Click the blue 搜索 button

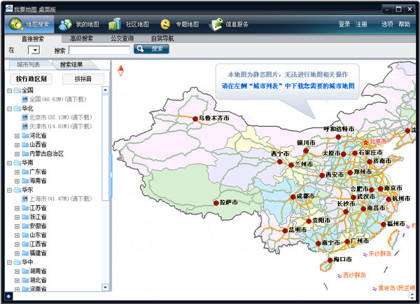pos(151,50)
